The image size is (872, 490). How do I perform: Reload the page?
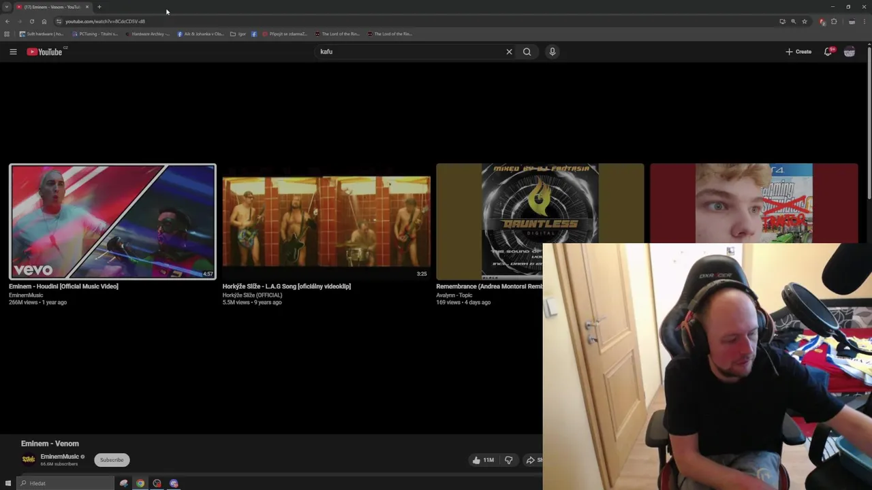point(32,21)
